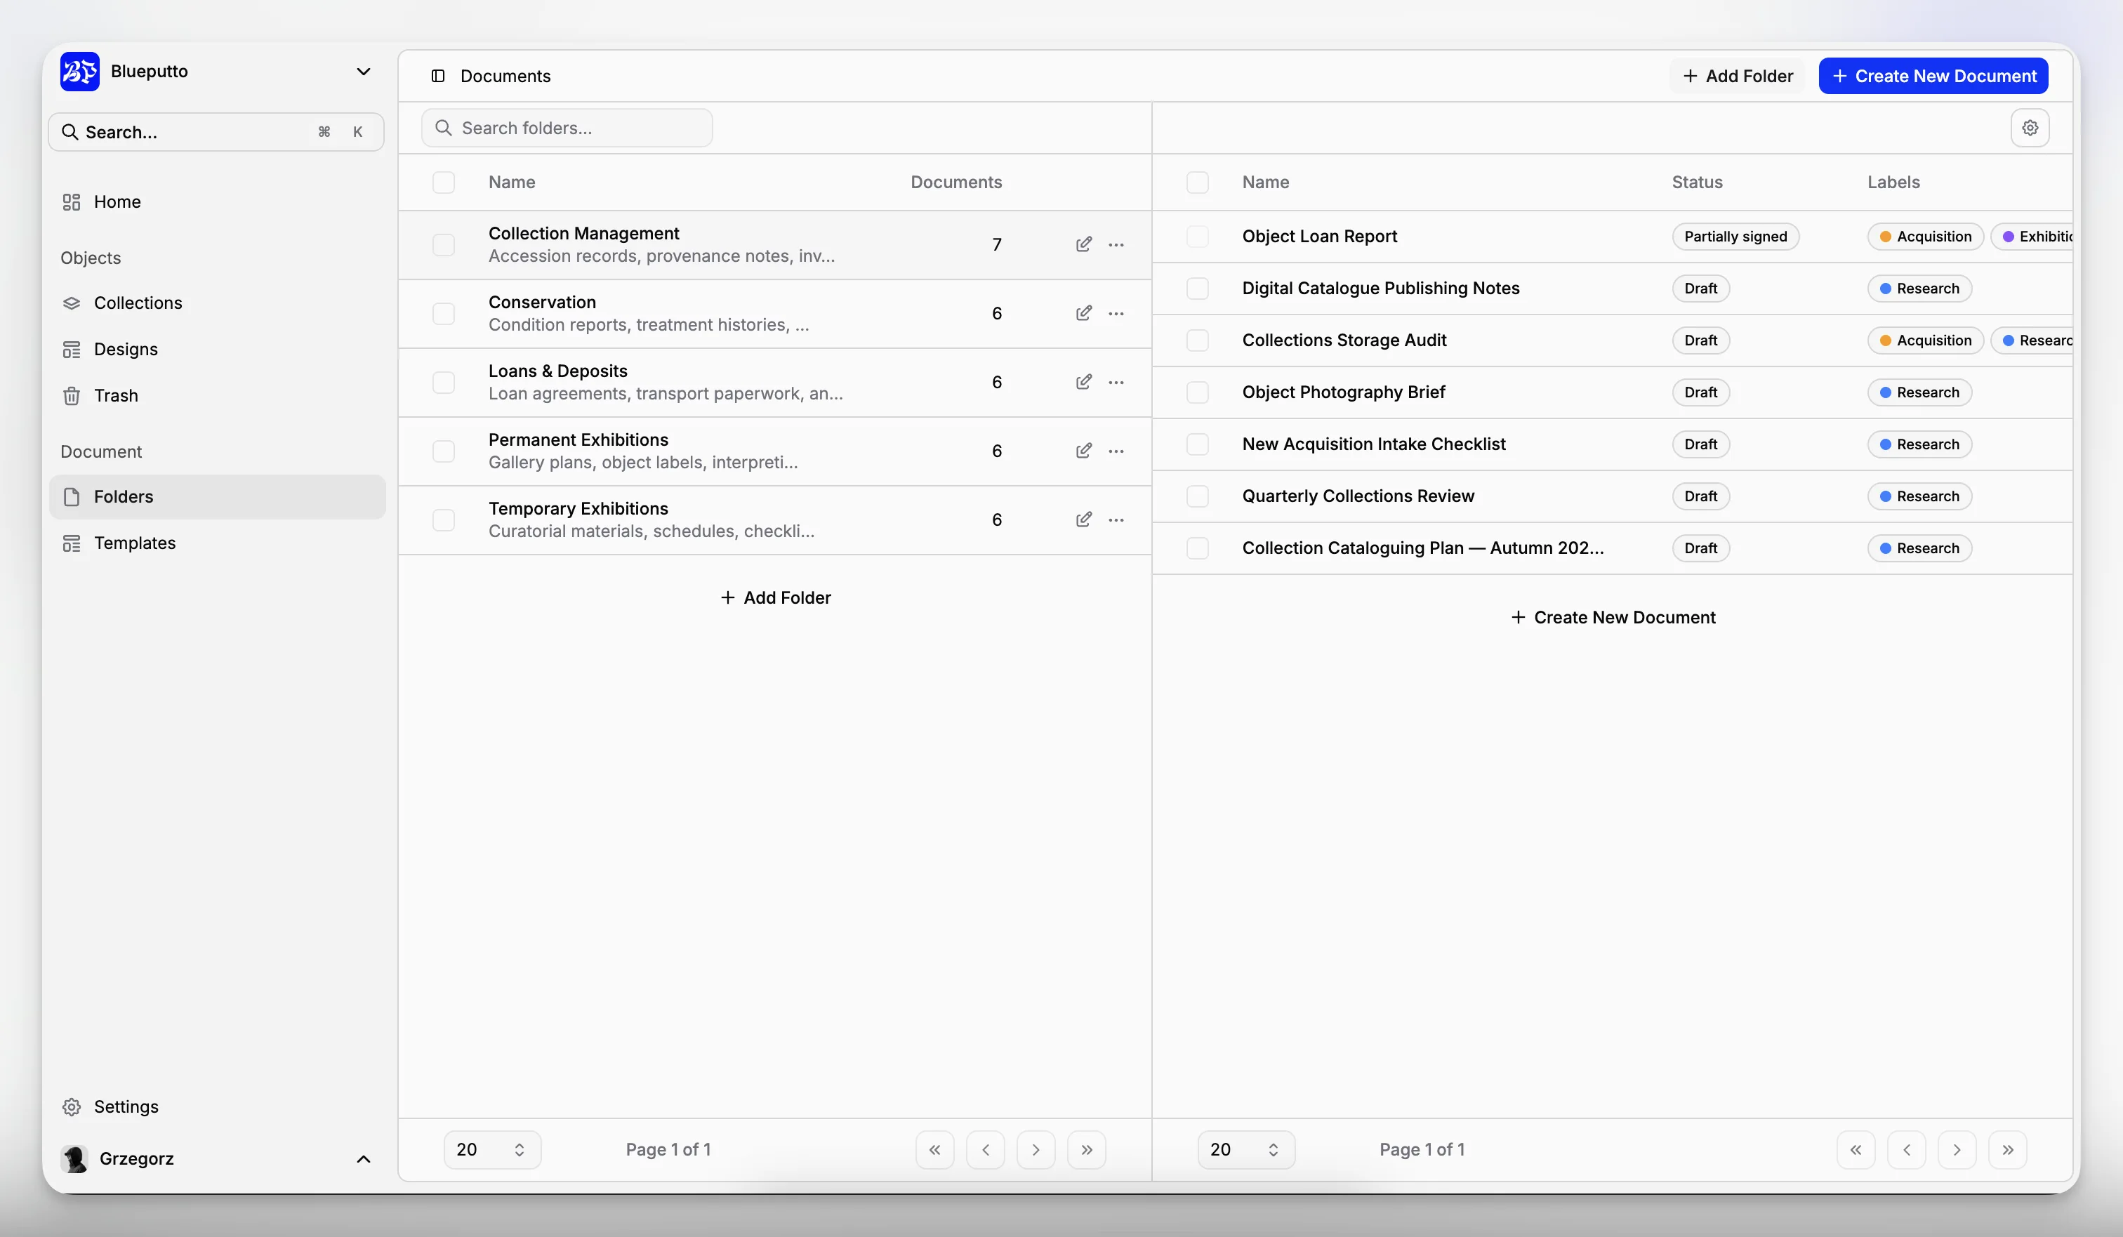Expand the Grzegorz user menu chevron
2123x1237 pixels.
point(363,1158)
